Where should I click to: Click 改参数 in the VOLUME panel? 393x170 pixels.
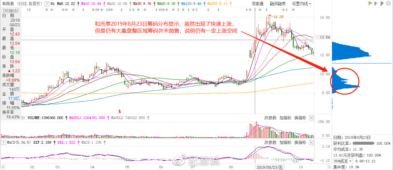[x=270, y=118]
